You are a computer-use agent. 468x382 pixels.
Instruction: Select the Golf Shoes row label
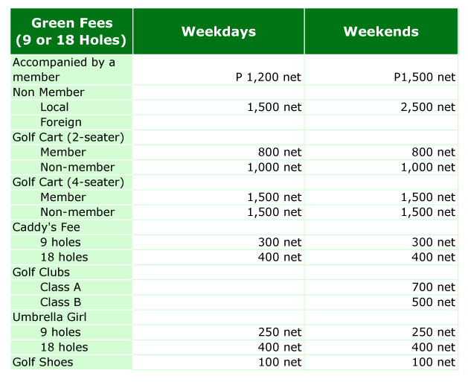(x=42, y=363)
